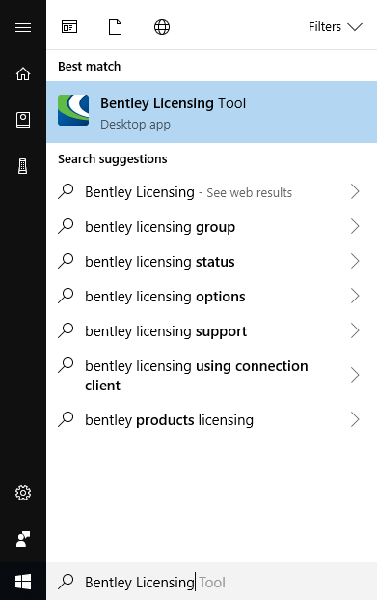The width and height of the screenshot is (377, 600).
Task: Expand arrow next to 'bentley licensing support'
Action: [x=355, y=331]
